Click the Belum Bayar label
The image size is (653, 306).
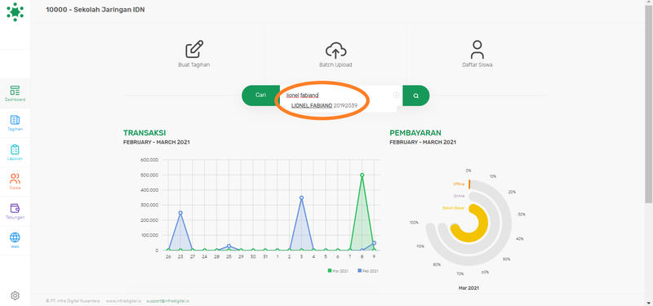(x=453, y=207)
